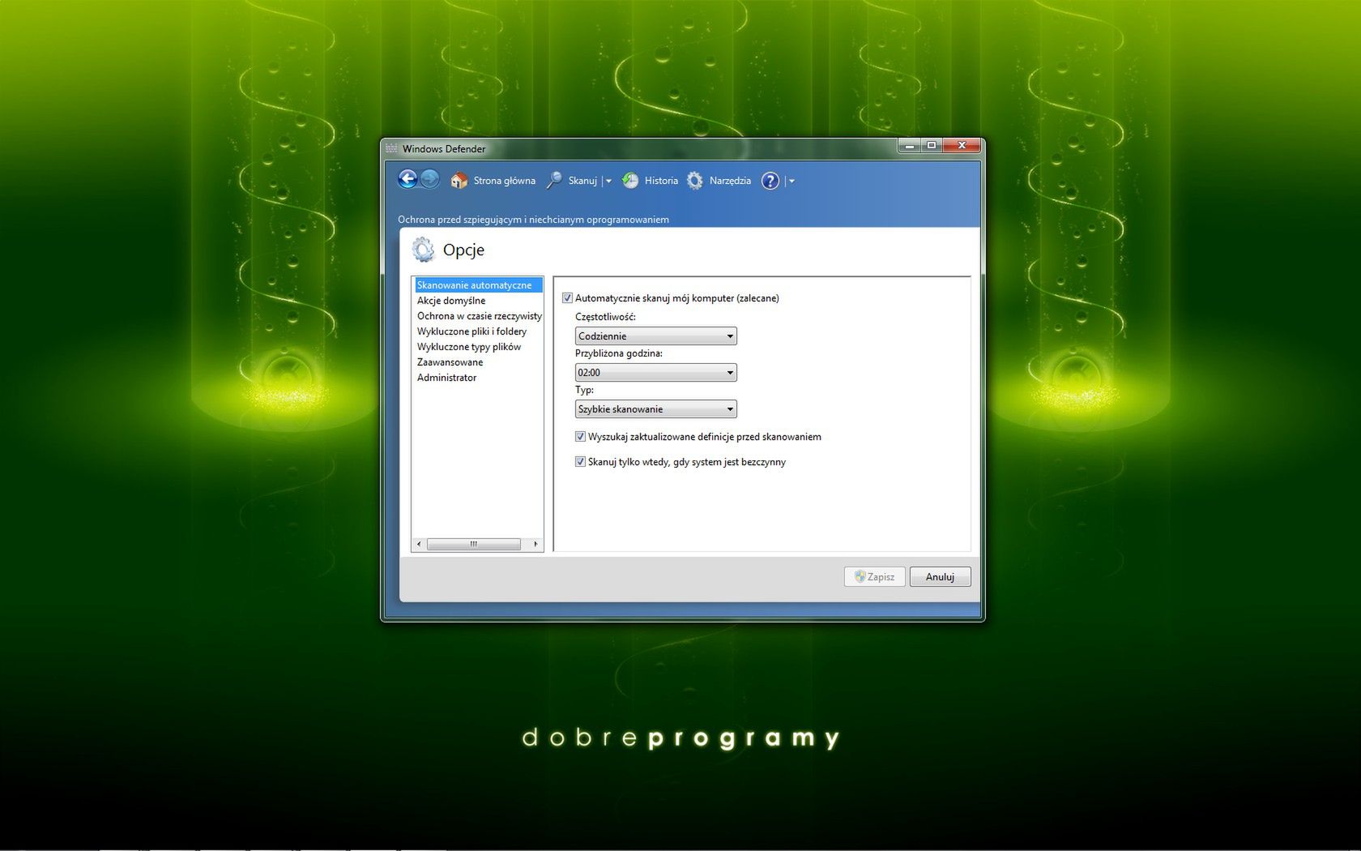
Task: Click the forward navigation arrow button
Action: (x=430, y=179)
